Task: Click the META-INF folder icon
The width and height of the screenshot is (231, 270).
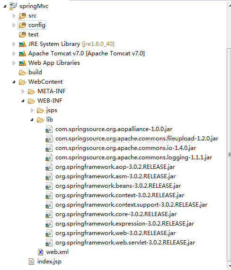Action: [x=31, y=91]
